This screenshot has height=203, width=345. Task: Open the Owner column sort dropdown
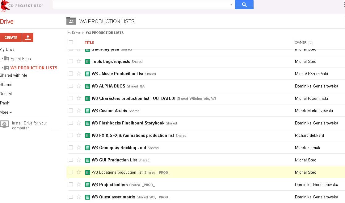click(310, 43)
